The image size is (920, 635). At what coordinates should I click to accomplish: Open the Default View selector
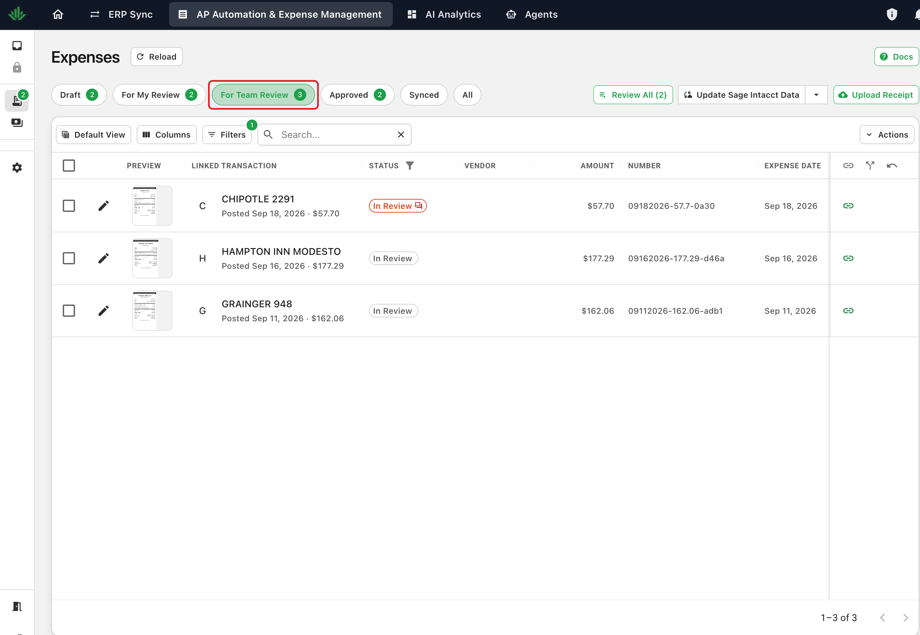[93, 135]
